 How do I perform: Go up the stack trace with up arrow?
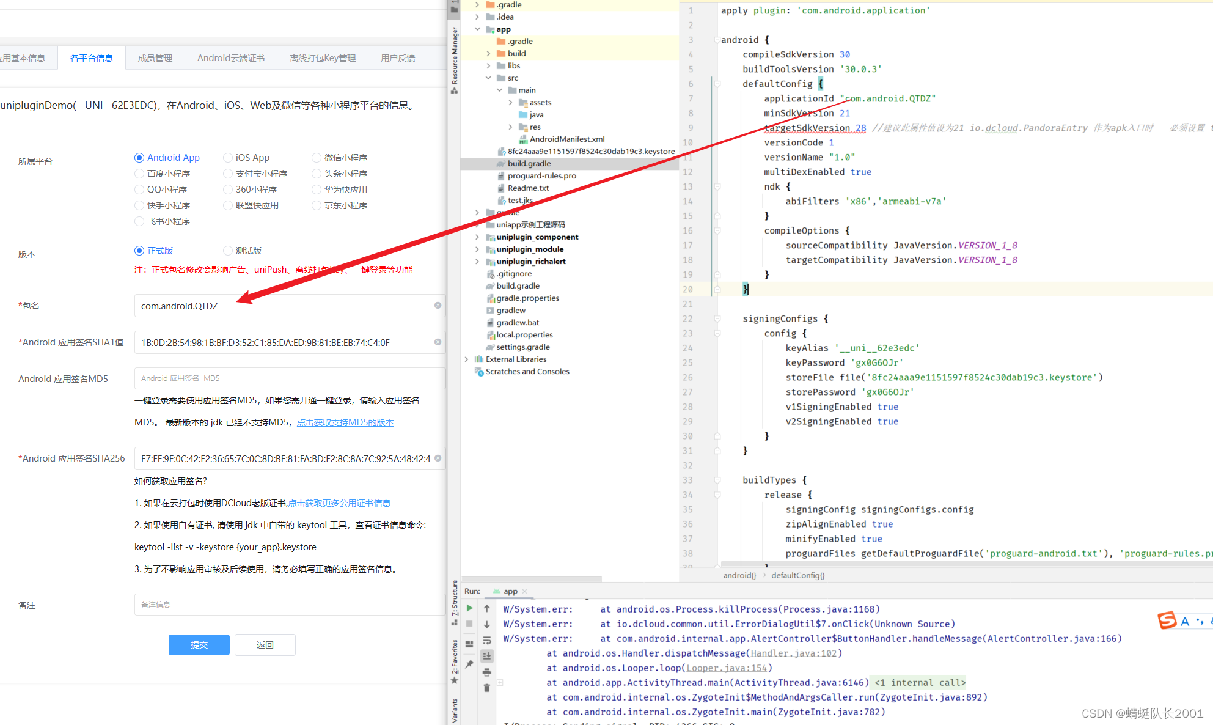pyautogui.click(x=487, y=608)
